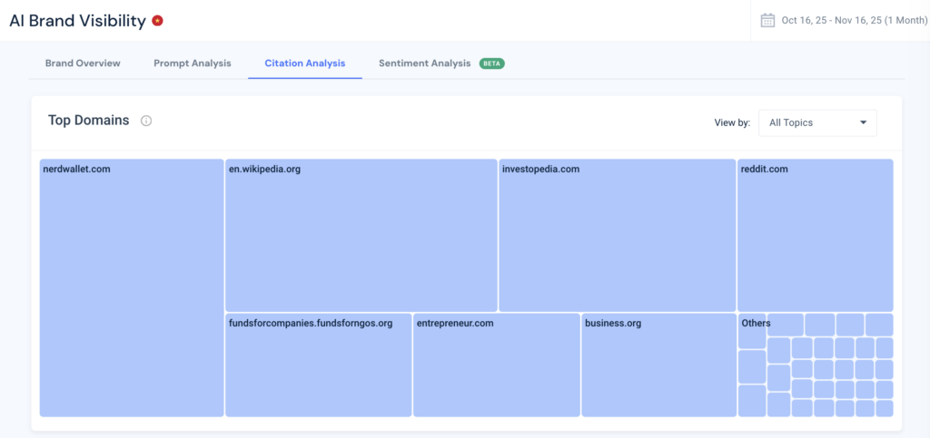
Task: Click the fundsforcompanies.fundsforngos.org tile
Action: tap(318, 365)
